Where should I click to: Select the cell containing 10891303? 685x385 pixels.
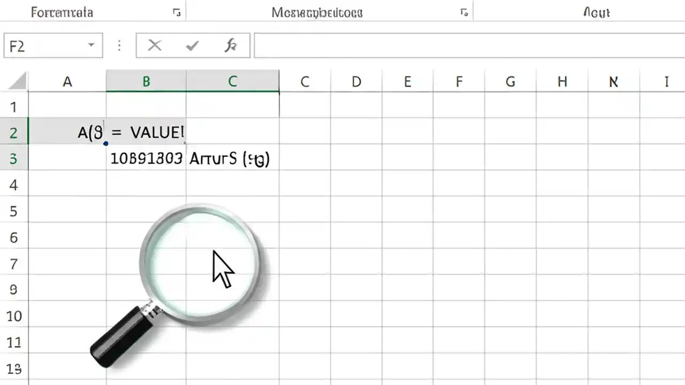click(146, 158)
